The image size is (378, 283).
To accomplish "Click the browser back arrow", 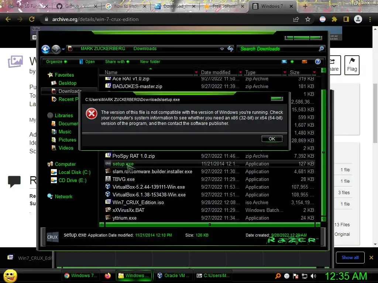I will pyautogui.click(x=8, y=19).
